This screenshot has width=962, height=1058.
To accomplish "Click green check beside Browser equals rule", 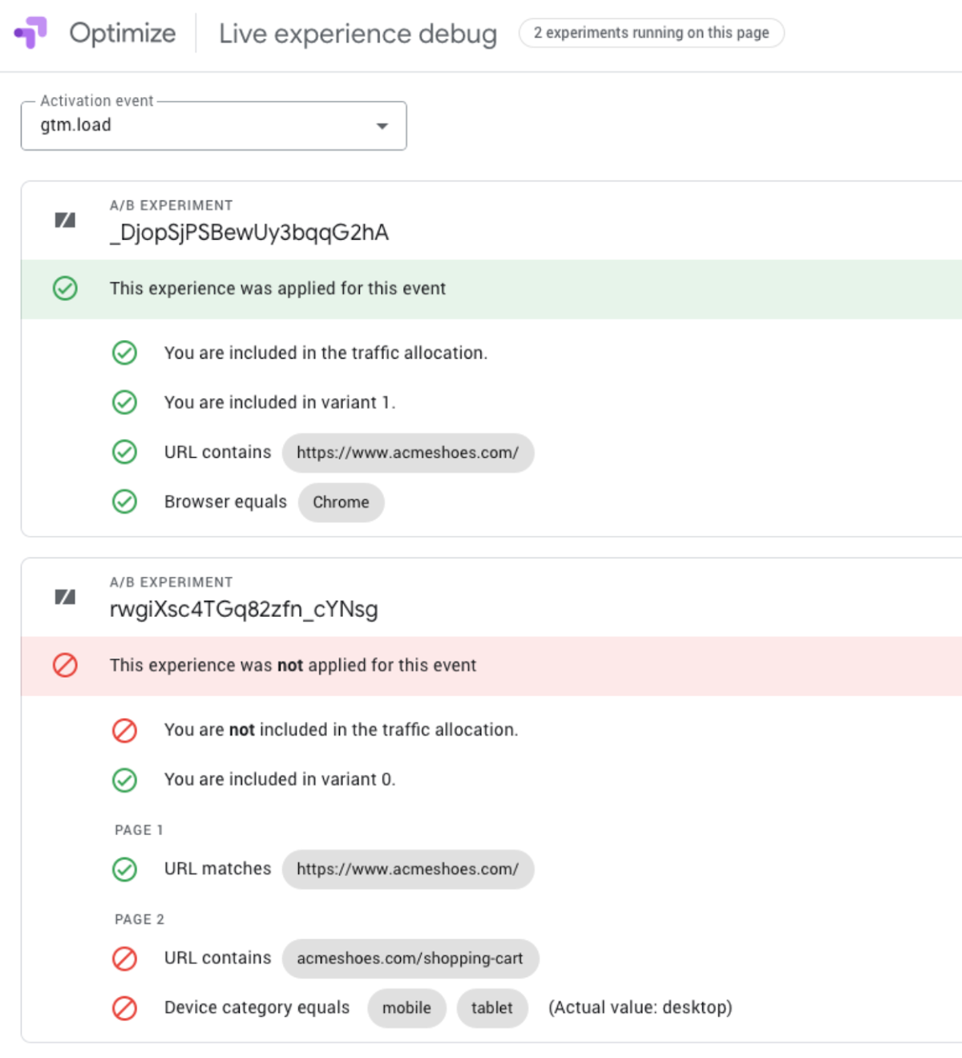I will 124,501.
